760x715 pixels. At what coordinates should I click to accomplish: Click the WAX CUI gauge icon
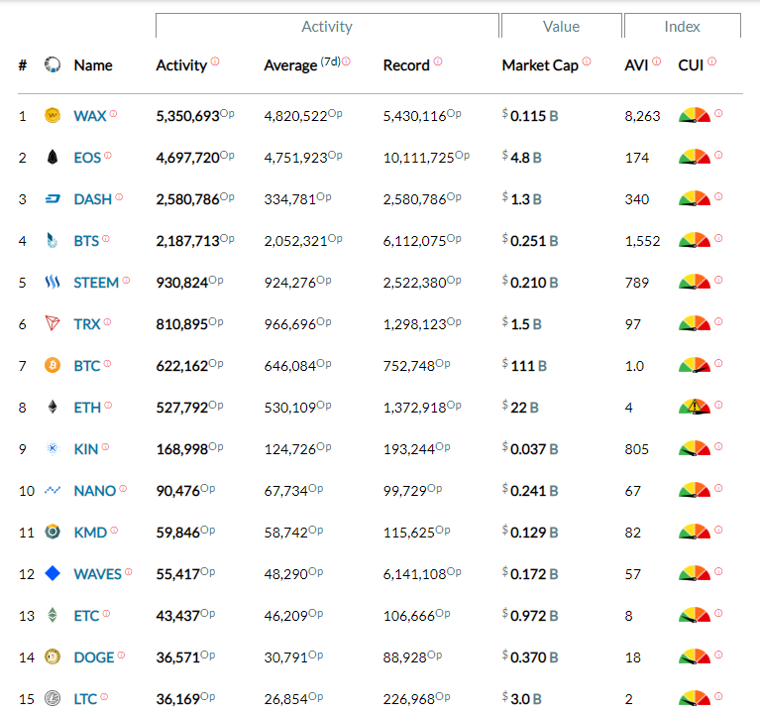point(694,115)
